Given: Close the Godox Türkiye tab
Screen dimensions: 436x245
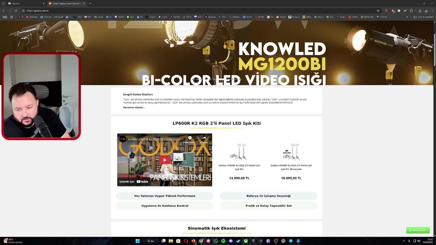Looking at the screenshot, I should (x=84, y=3).
